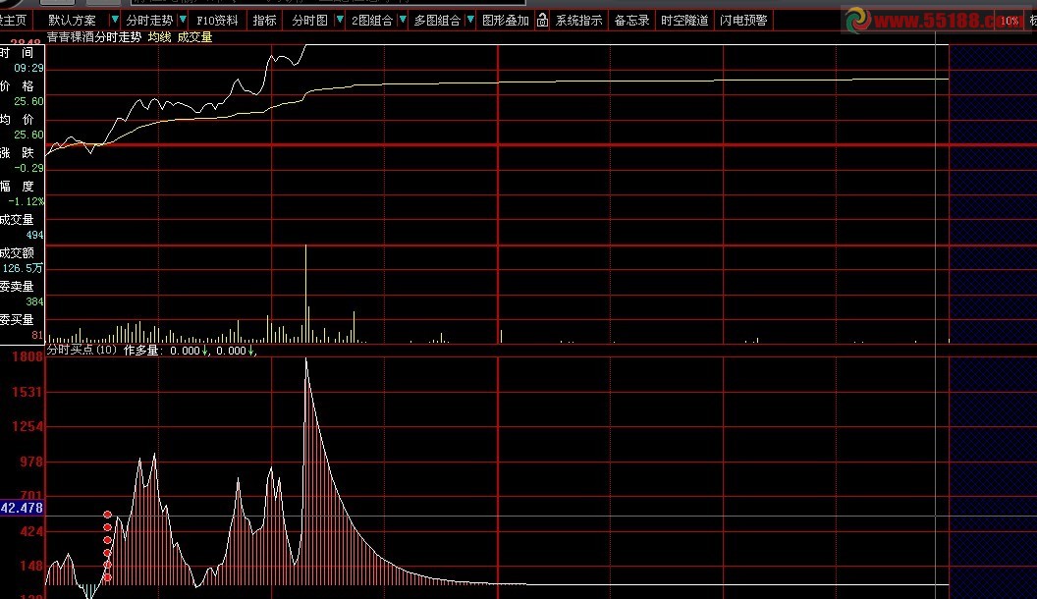Expand dropdown arrow next to 分时图
The height and width of the screenshot is (599, 1037).
339,20
